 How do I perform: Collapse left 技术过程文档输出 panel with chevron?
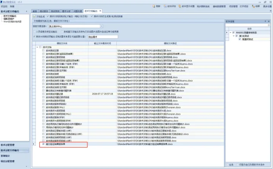pyautogui.click(x=27, y=11)
